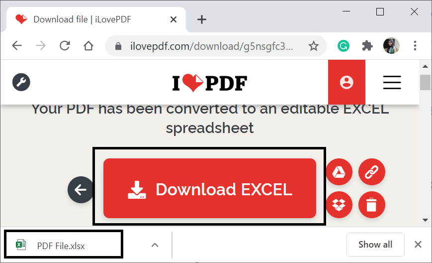
Task: Open the red user account icon
Action: click(346, 82)
